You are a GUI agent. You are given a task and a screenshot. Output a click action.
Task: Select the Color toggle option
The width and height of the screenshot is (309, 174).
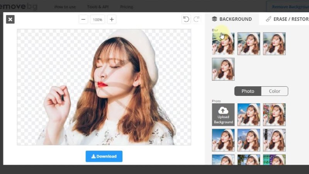click(275, 91)
